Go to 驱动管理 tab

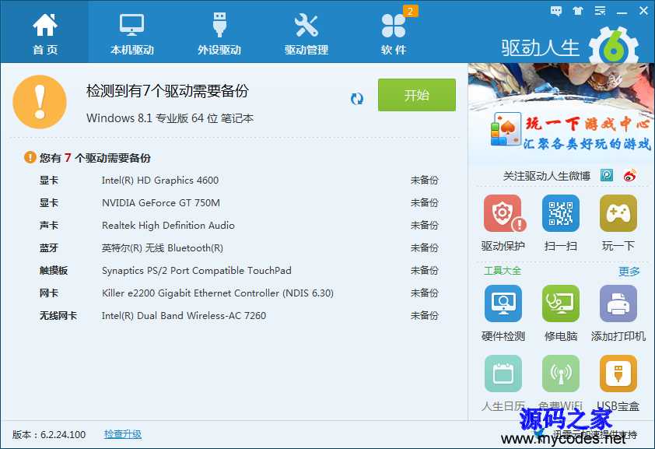point(306,33)
